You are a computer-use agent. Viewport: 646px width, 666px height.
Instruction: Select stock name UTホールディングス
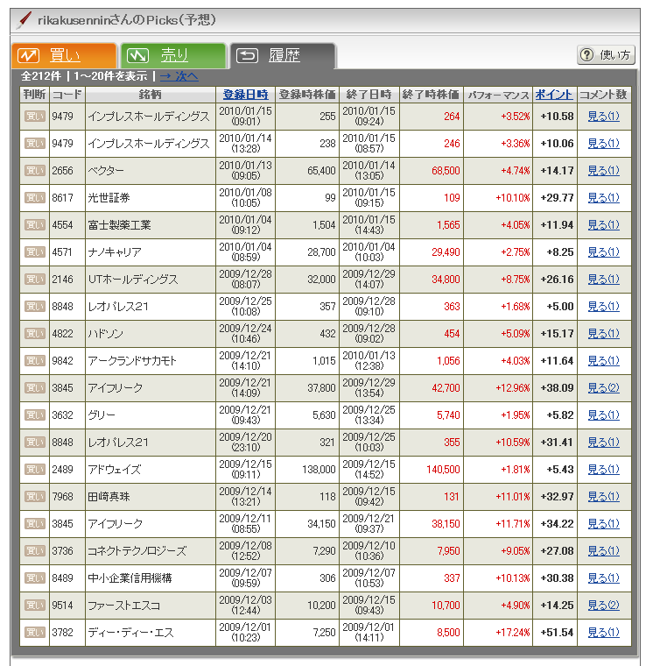(x=133, y=280)
